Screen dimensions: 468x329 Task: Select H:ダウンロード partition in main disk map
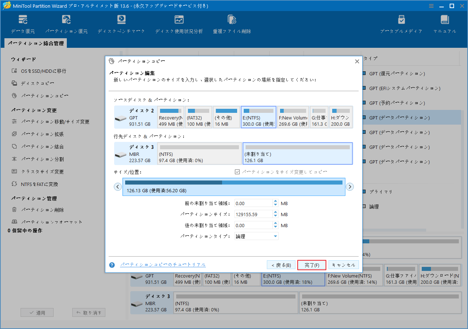click(x=440, y=275)
